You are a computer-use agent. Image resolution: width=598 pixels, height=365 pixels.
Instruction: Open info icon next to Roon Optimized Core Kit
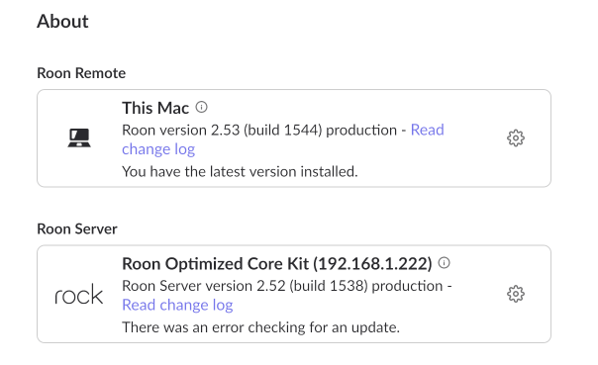click(444, 263)
